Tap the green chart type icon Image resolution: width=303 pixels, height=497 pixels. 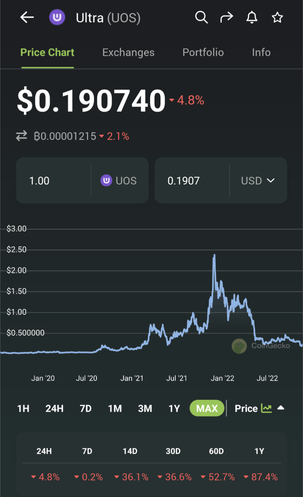pos(266,408)
